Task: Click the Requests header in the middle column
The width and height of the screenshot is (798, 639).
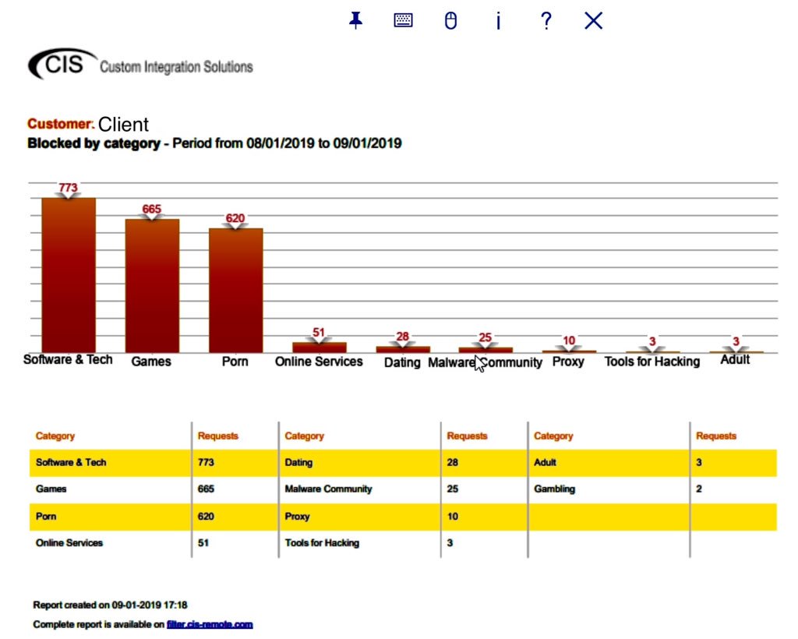Action: 467,436
